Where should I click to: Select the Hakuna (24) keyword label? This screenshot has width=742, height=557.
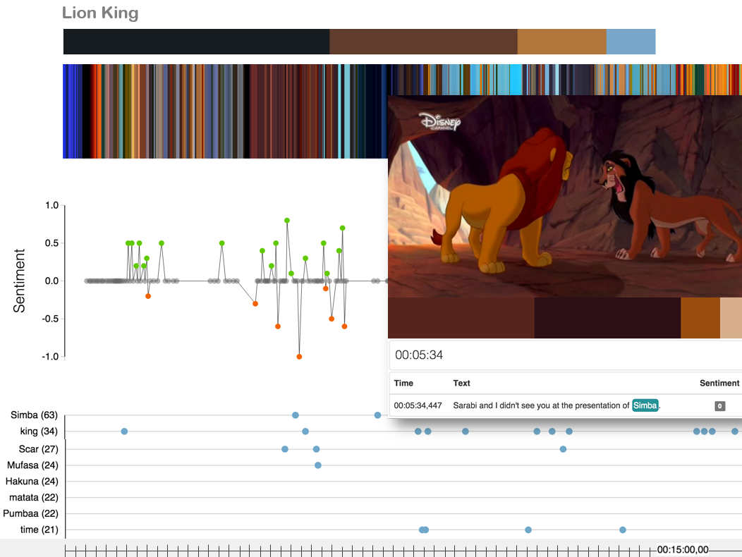coord(32,482)
